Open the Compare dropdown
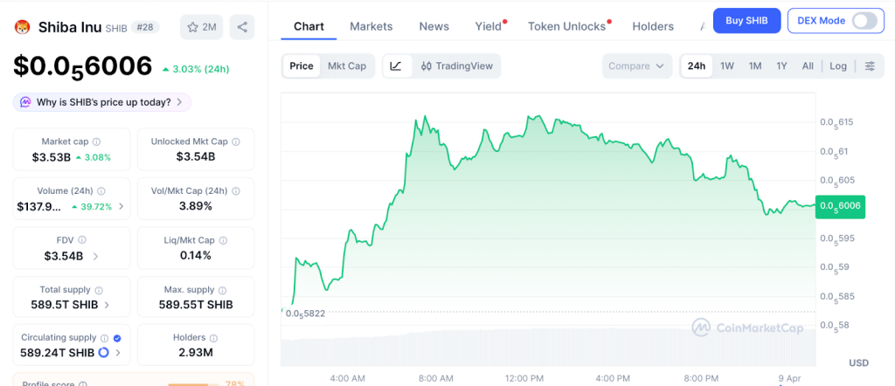The width and height of the screenshot is (895, 386). 637,65
